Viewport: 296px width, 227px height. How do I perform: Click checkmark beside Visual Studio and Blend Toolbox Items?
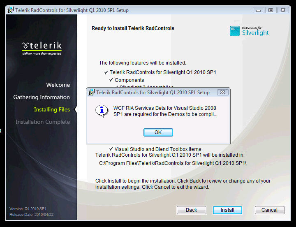click(111, 149)
